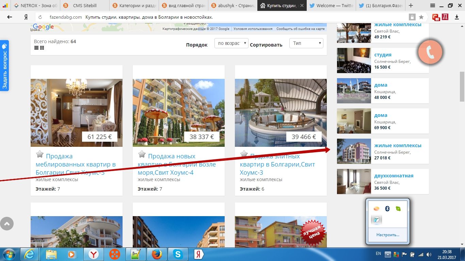The image size is (465, 261).
Task: Open Internet Explorer from the taskbar
Action: pos(30,254)
